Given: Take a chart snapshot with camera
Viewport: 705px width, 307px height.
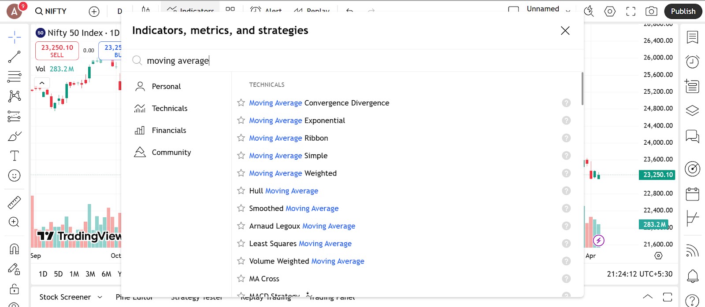Looking at the screenshot, I should [x=651, y=11].
